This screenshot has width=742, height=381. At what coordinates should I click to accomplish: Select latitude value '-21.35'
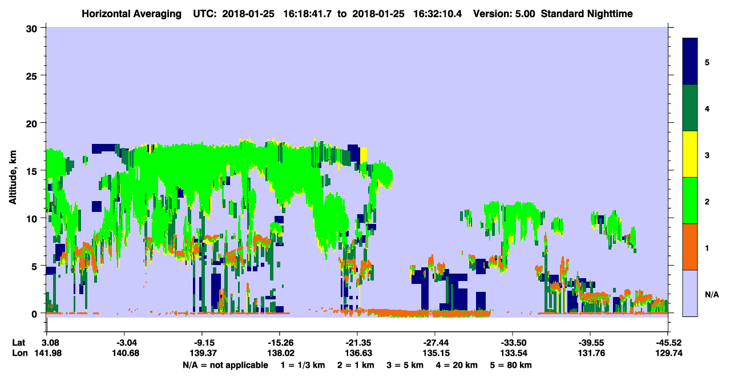point(357,343)
